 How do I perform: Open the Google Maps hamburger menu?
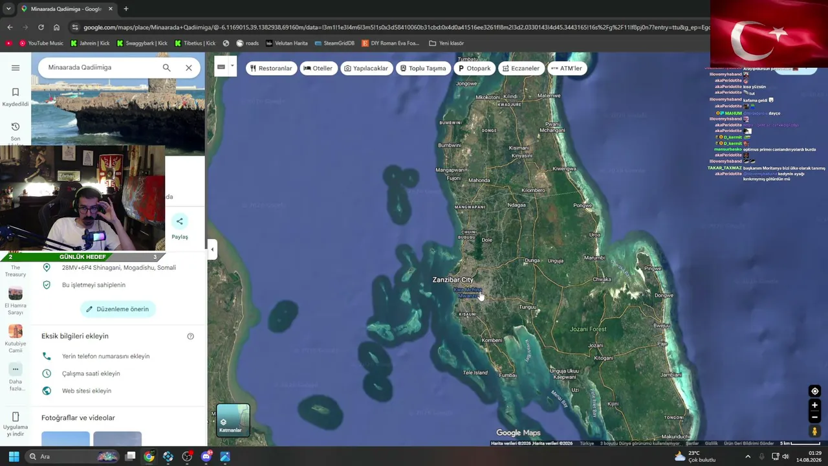pos(16,67)
